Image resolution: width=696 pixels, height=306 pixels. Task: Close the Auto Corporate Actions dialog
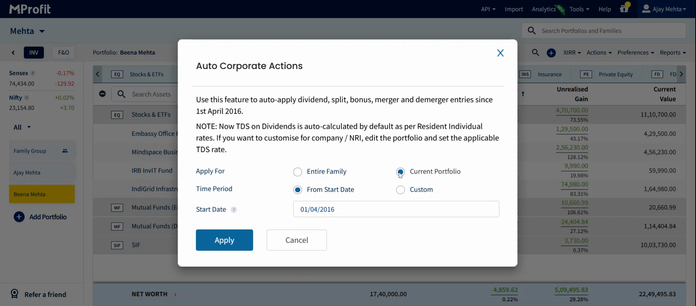(500, 53)
